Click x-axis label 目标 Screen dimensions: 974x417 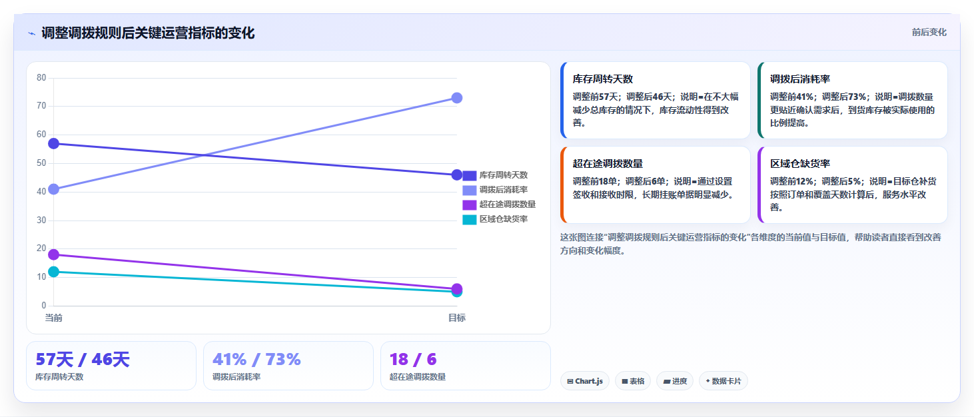457,318
